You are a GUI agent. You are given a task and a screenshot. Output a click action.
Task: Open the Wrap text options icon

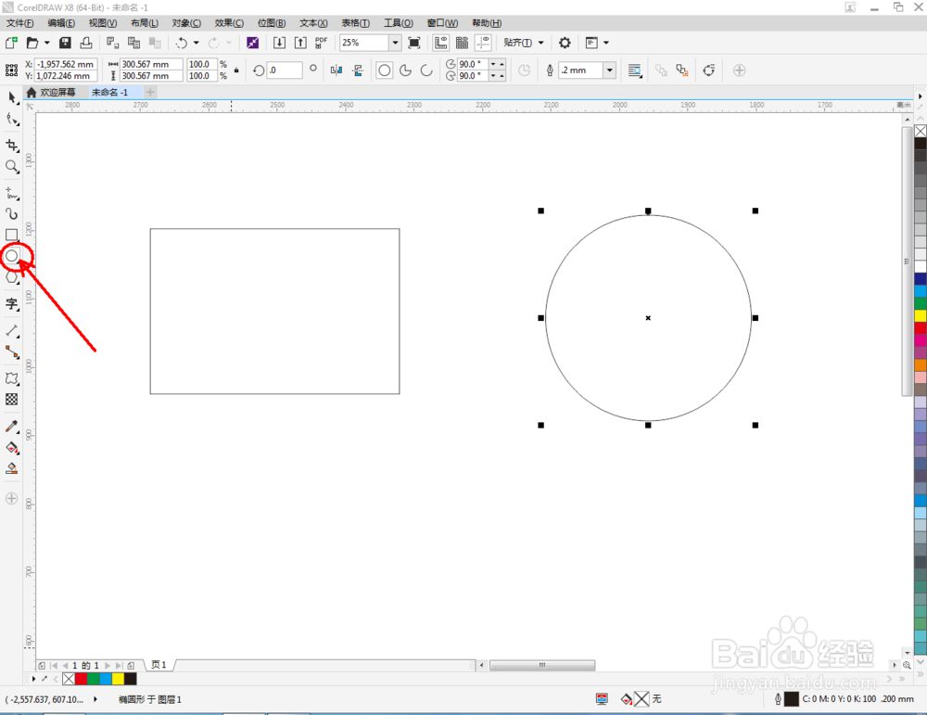[x=634, y=70]
